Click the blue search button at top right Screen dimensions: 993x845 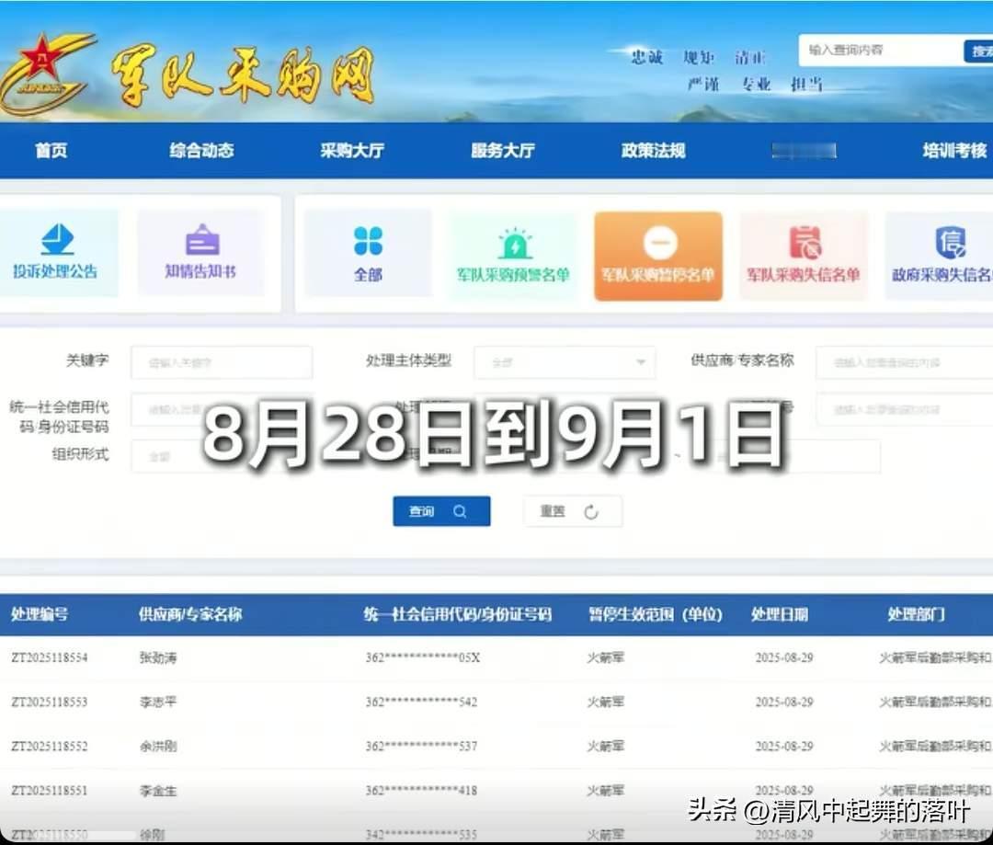click(978, 51)
